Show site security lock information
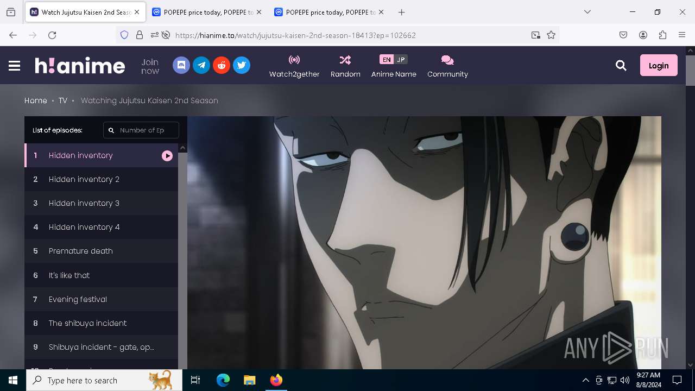Viewport: 695px width, 391px height. (140, 35)
